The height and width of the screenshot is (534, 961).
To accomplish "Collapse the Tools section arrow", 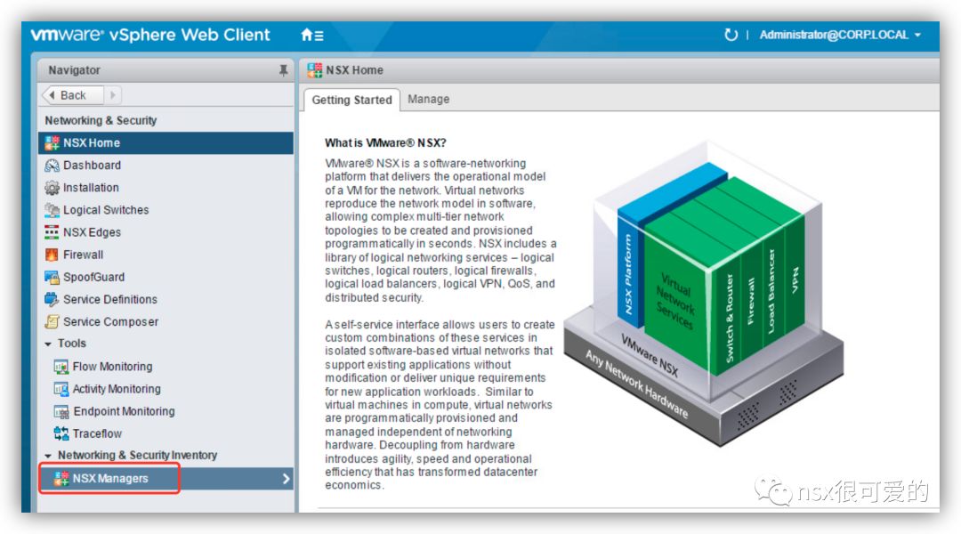I will point(48,344).
